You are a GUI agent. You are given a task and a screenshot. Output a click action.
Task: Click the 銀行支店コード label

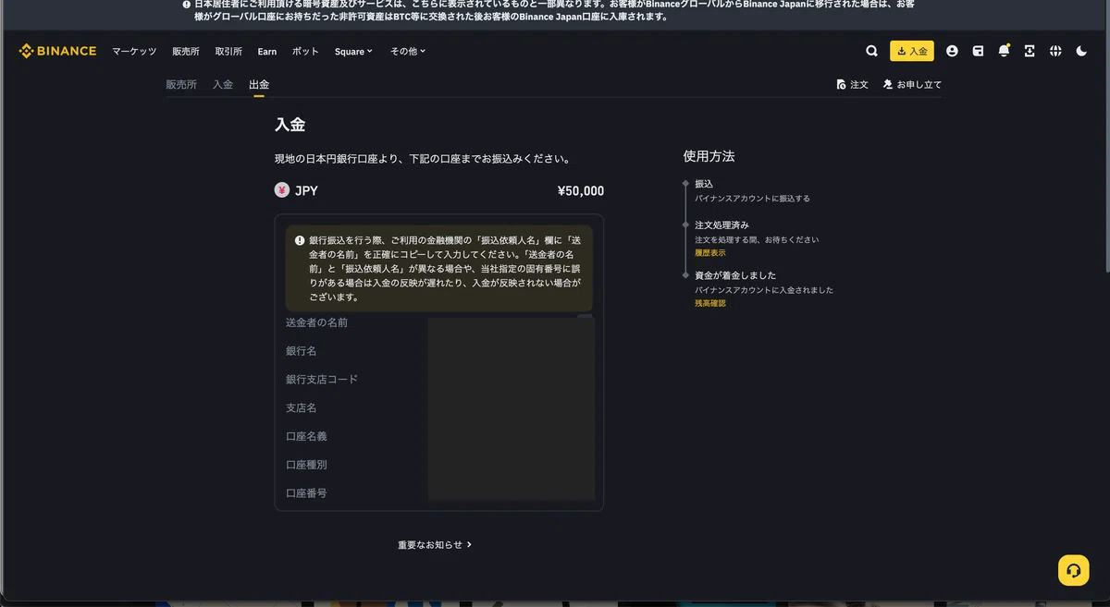point(322,380)
